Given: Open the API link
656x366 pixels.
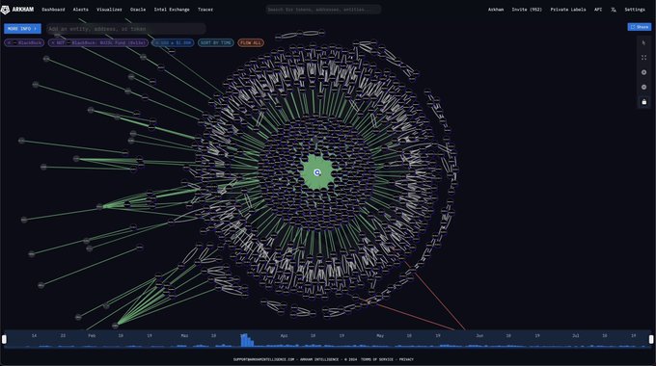Looking at the screenshot, I should [598, 10].
